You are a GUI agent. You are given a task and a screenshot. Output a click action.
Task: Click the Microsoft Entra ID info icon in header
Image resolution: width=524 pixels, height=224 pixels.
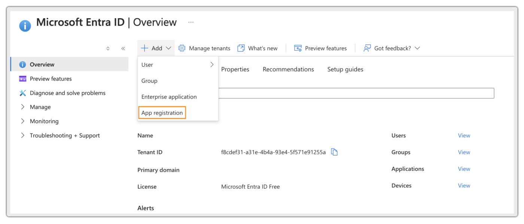[25, 26]
